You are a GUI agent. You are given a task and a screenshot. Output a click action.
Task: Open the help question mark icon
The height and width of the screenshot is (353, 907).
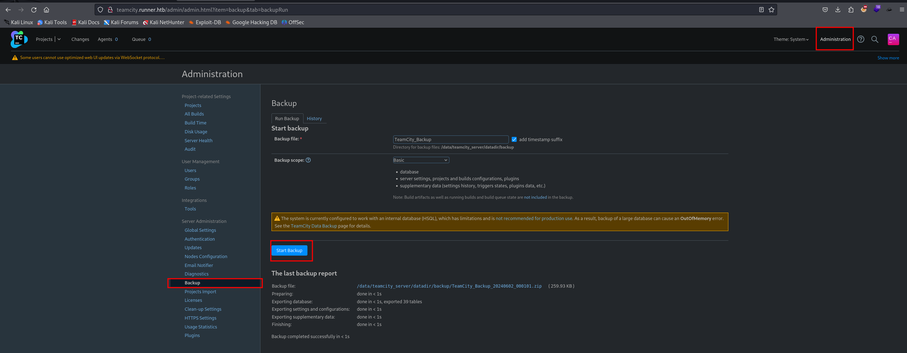(x=861, y=39)
